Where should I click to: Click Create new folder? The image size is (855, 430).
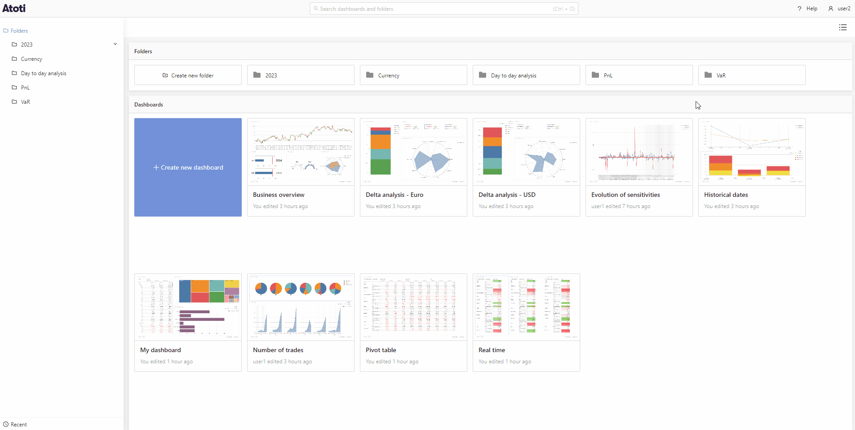(x=188, y=75)
